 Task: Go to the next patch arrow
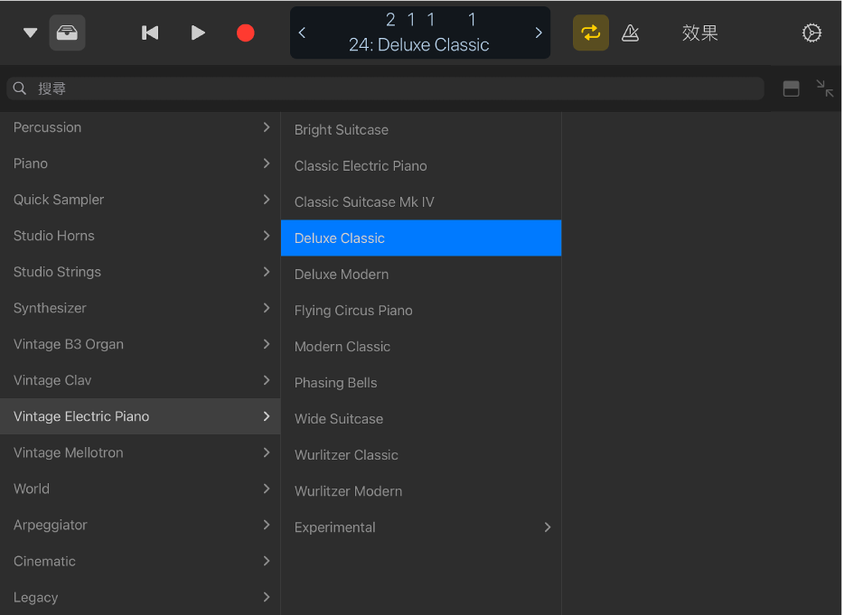tap(539, 33)
